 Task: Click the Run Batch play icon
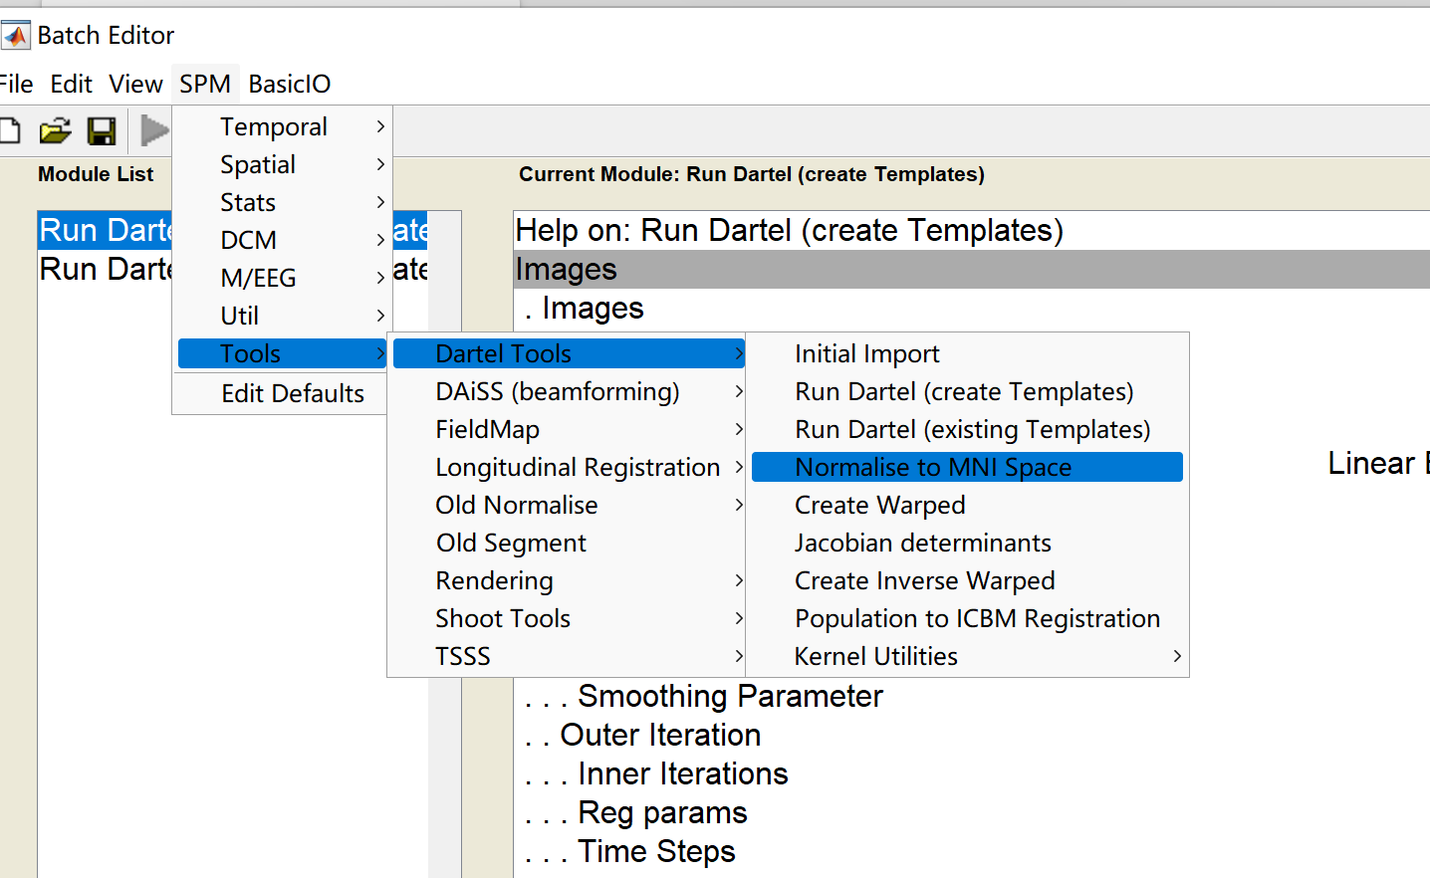154,130
